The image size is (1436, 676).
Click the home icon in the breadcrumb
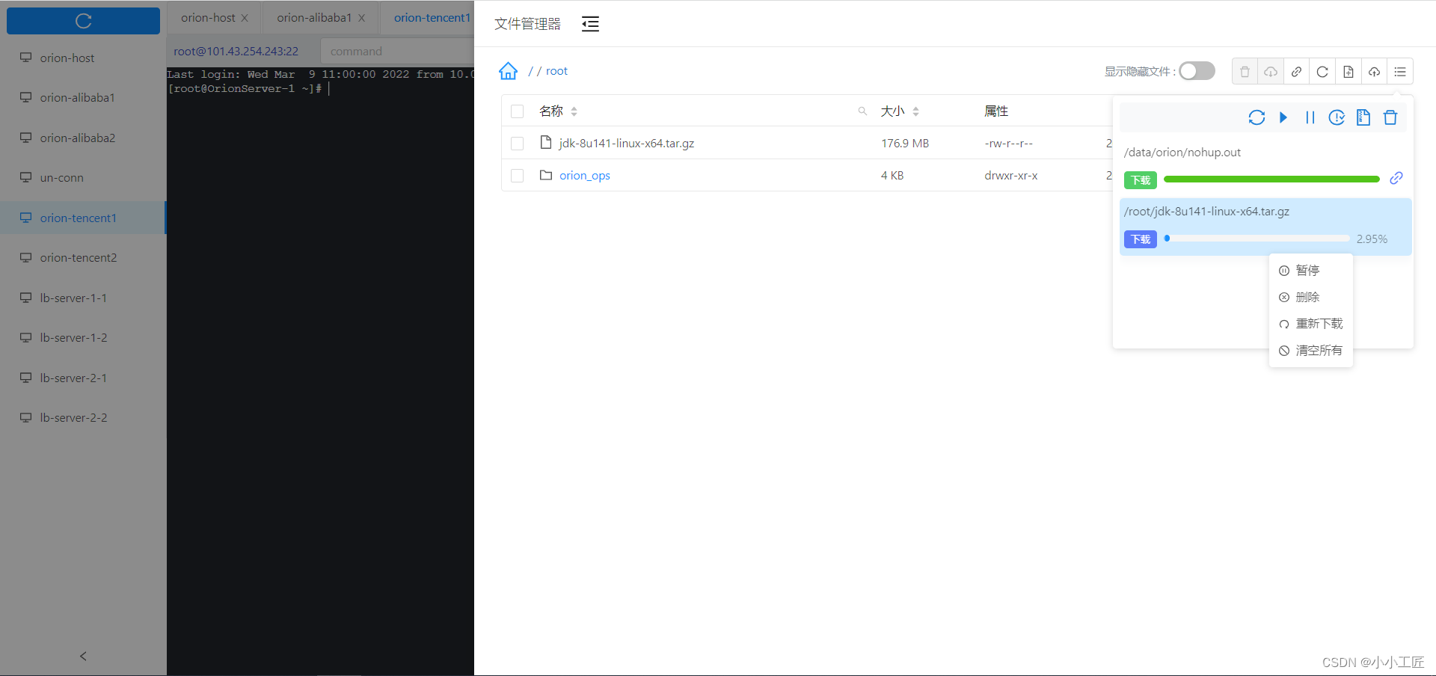pos(508,70)
